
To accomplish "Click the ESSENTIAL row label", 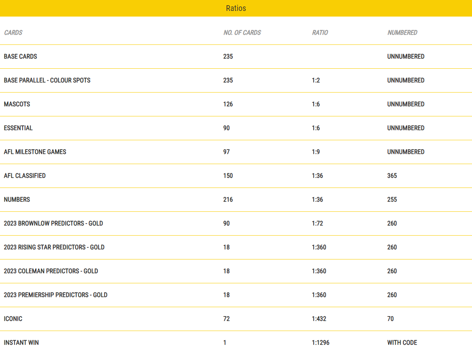I will coord(18,128).
